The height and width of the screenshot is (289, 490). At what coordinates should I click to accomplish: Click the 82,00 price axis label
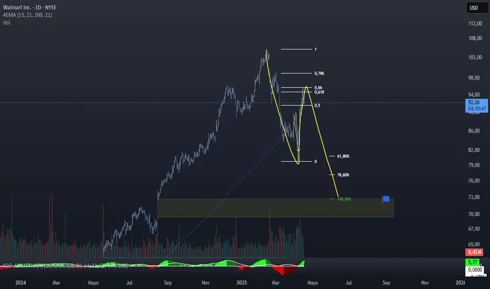point(474,150)
